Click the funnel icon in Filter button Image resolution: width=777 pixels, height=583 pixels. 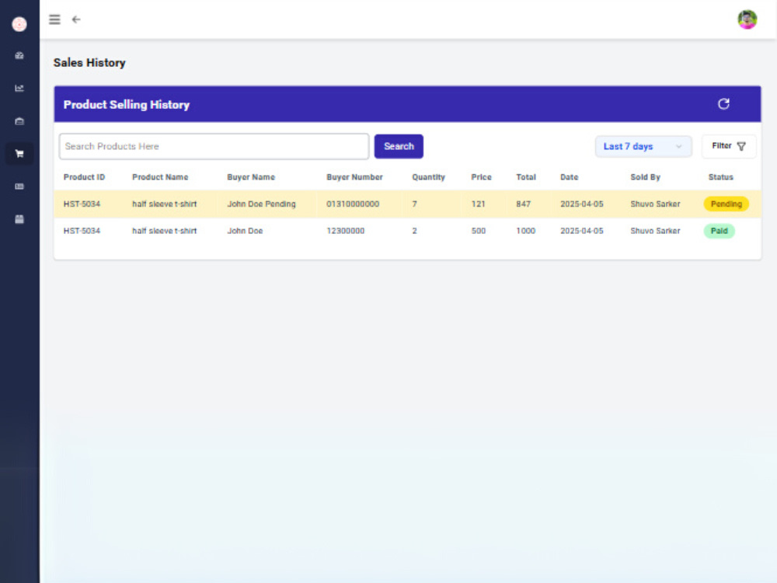coord(741,146)
